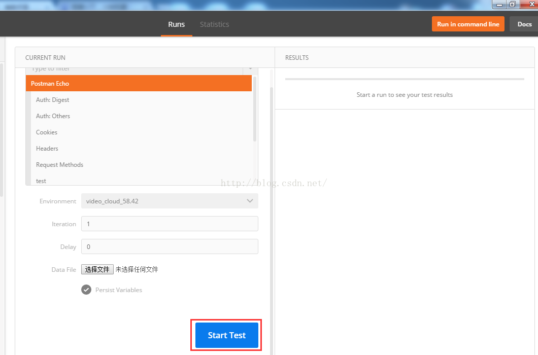Open the Docs button
This screenshot has width=538, height=355.
tap(524, 24)
